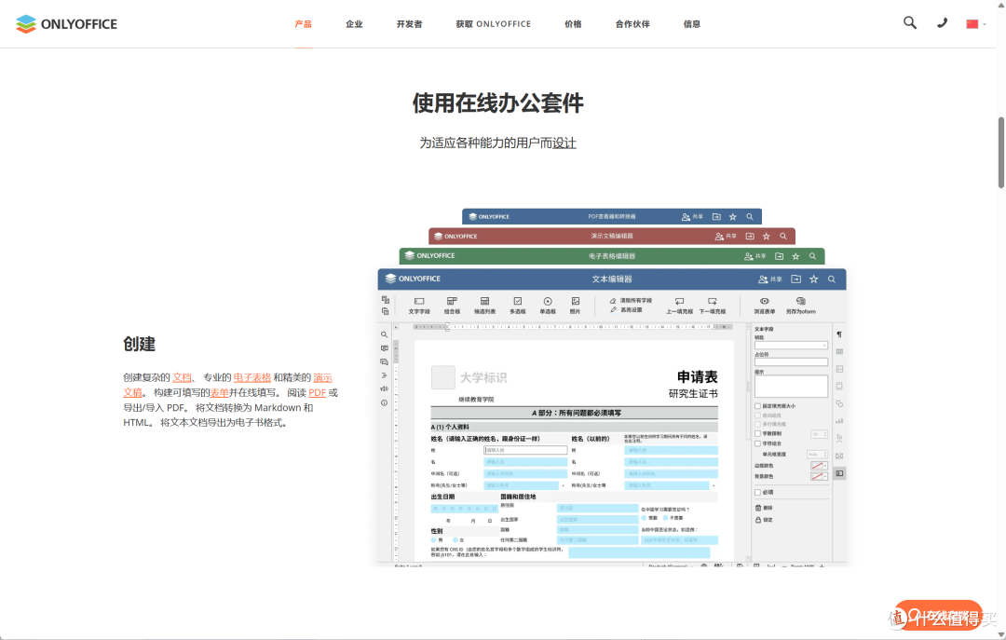Open the 钥匙 key dropdown field

tap(791, 346)
